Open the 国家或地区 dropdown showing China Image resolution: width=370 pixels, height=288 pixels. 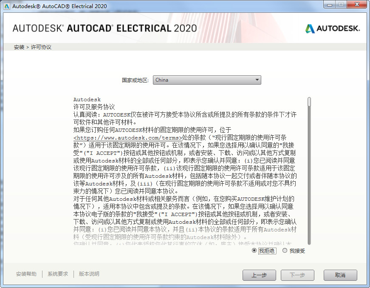click(207, 80)
